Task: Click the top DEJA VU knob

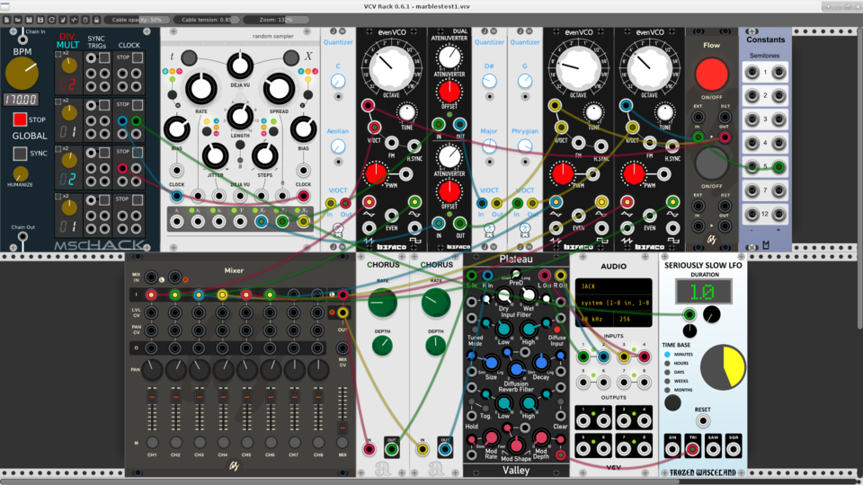Action: pos(240,66)
